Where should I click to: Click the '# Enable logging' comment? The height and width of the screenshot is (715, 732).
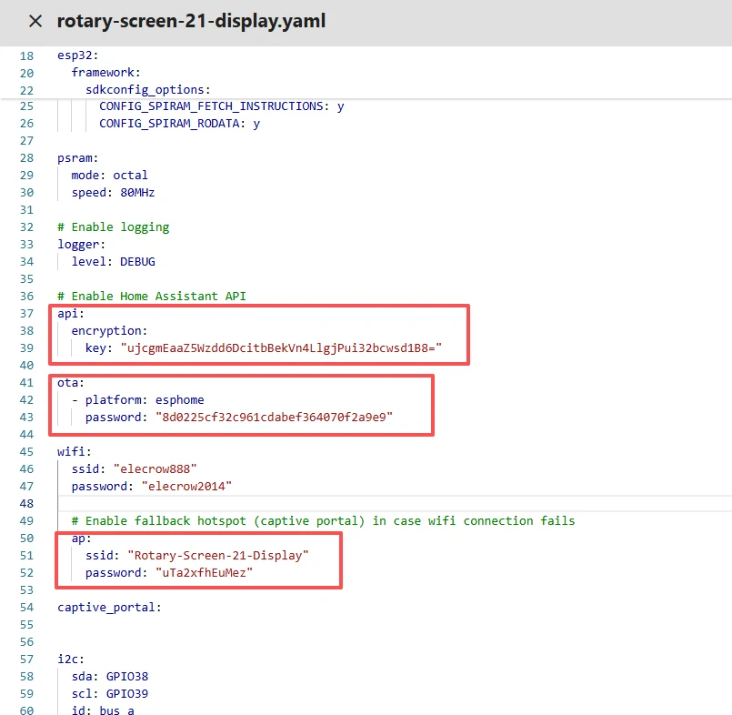[113, 227]
